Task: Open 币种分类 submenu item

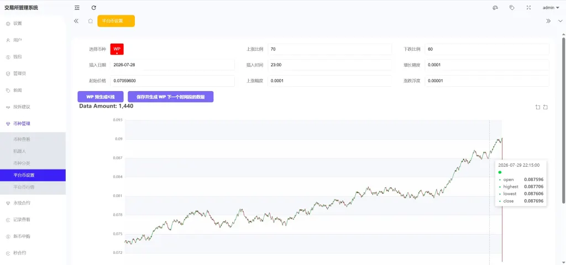Action: [33, 163]
